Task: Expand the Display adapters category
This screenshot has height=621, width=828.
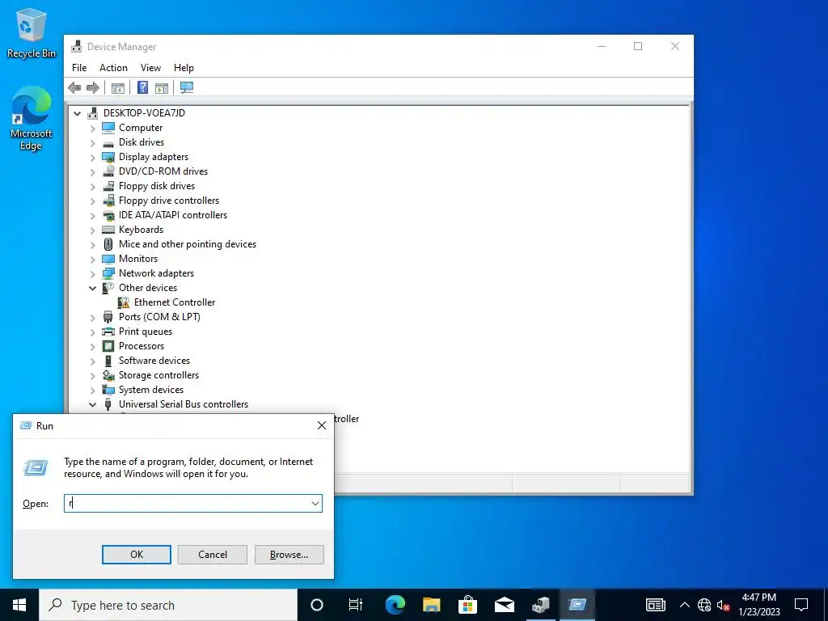Action: click(x=92, y=158)
